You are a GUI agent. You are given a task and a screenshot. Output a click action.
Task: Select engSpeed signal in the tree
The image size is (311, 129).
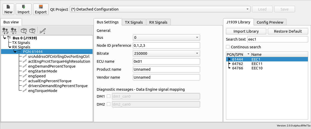(x=37, y=76)
